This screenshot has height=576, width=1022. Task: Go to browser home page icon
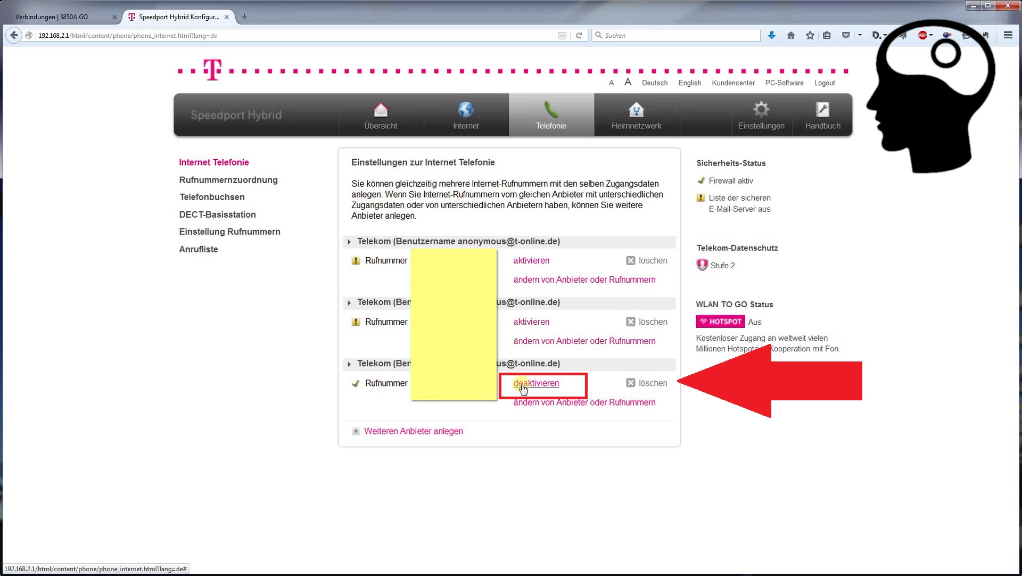pyautogui.click(x=791, y=35)
